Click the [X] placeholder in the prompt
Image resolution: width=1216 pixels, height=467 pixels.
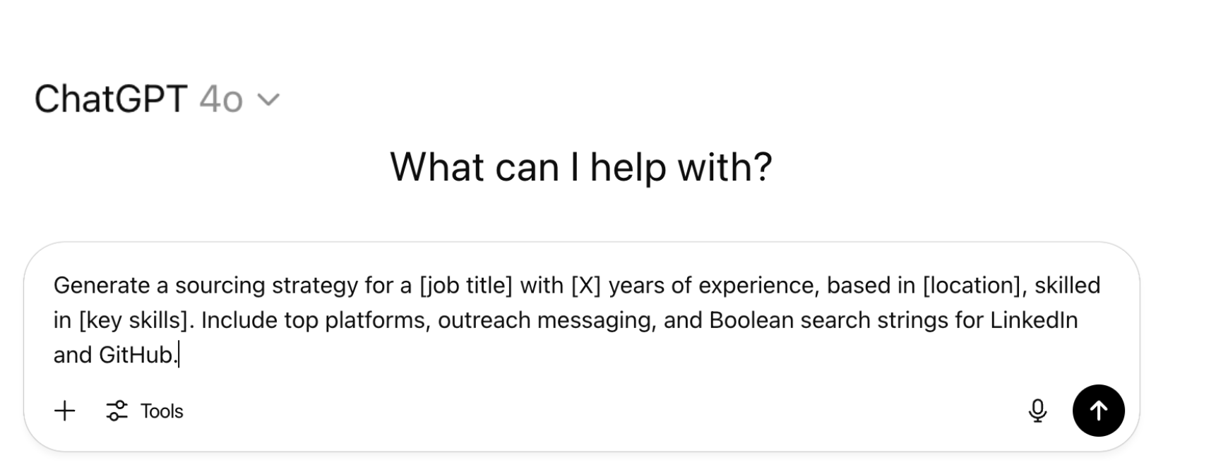click(585, 285)
